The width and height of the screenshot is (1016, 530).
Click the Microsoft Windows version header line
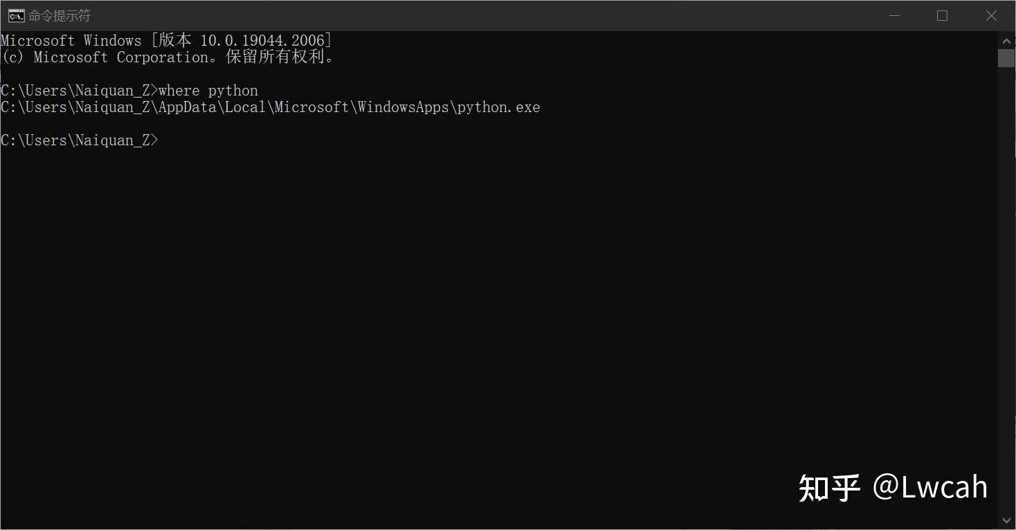click(166, 41)
